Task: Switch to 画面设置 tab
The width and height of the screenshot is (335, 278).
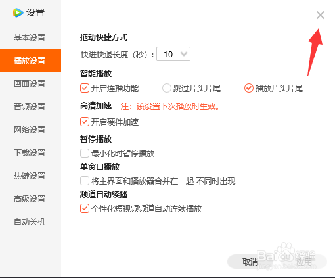Action: [x=30, y=84]
